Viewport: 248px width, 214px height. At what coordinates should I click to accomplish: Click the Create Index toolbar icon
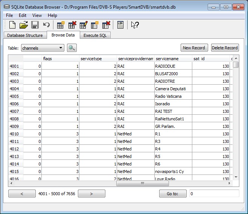(95, 25)
